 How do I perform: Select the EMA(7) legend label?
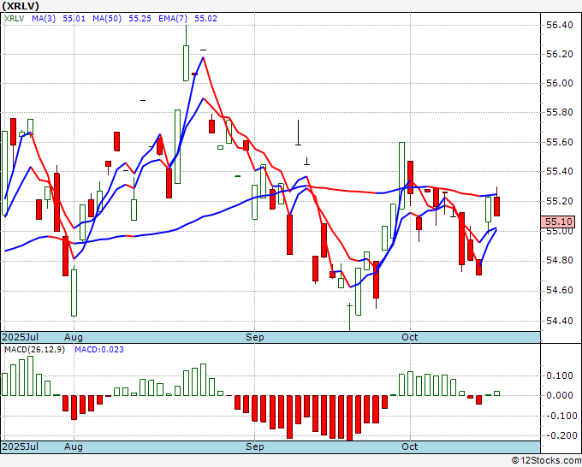173,19
